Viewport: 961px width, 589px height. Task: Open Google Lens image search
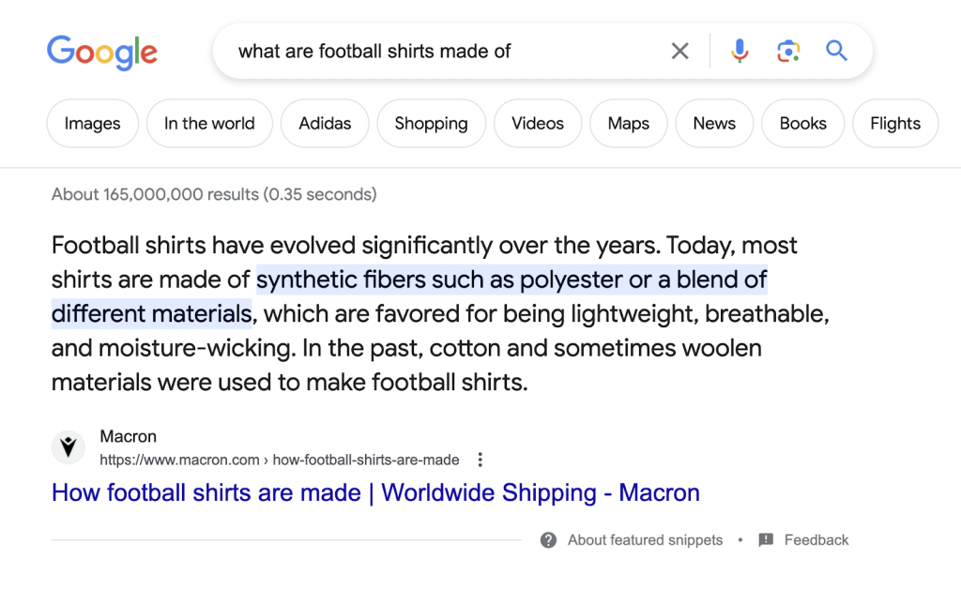coord(788,51)
